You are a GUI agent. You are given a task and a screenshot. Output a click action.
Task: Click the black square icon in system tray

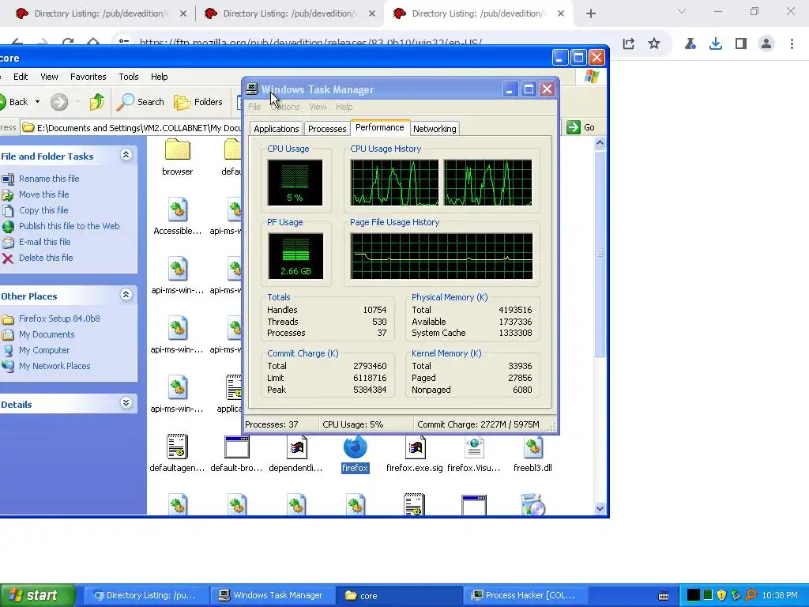(694, 595)
